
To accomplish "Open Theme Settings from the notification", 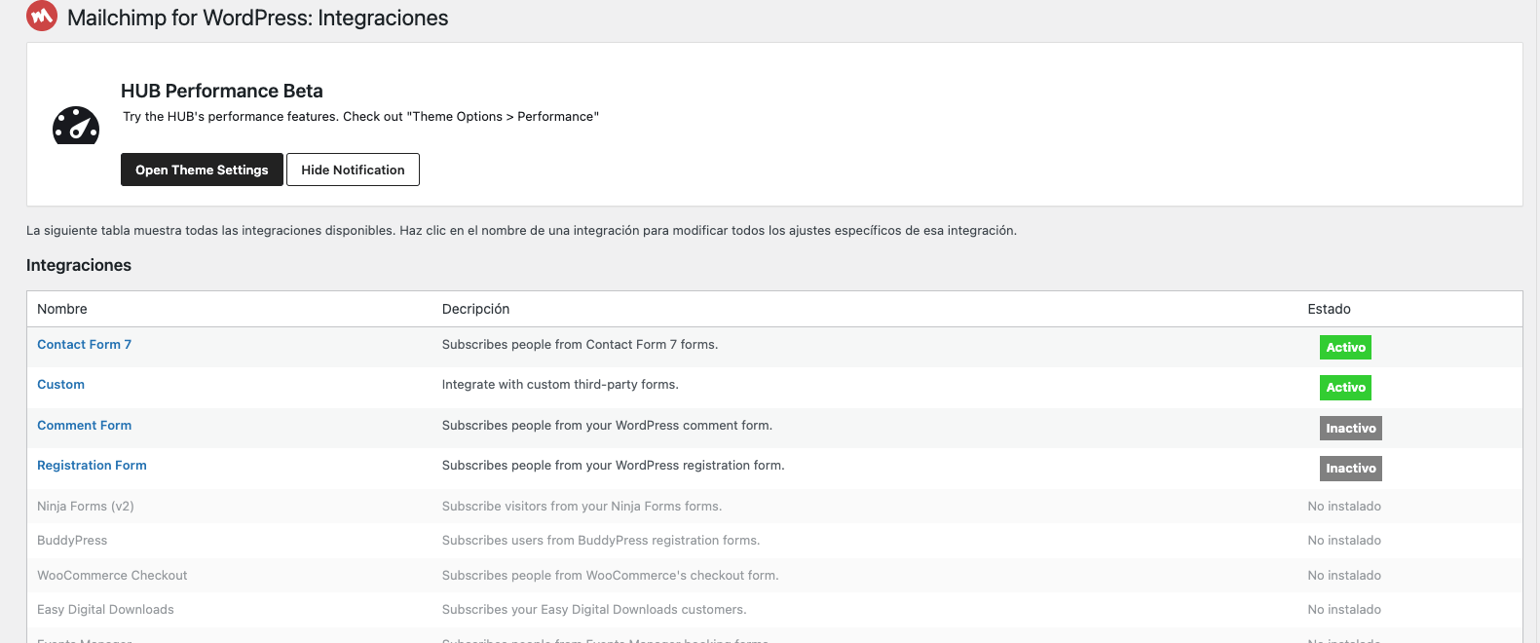I will point(202,170).
